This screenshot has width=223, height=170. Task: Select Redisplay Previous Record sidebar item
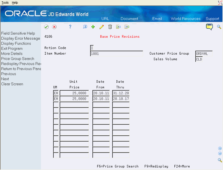coord(21,64)
